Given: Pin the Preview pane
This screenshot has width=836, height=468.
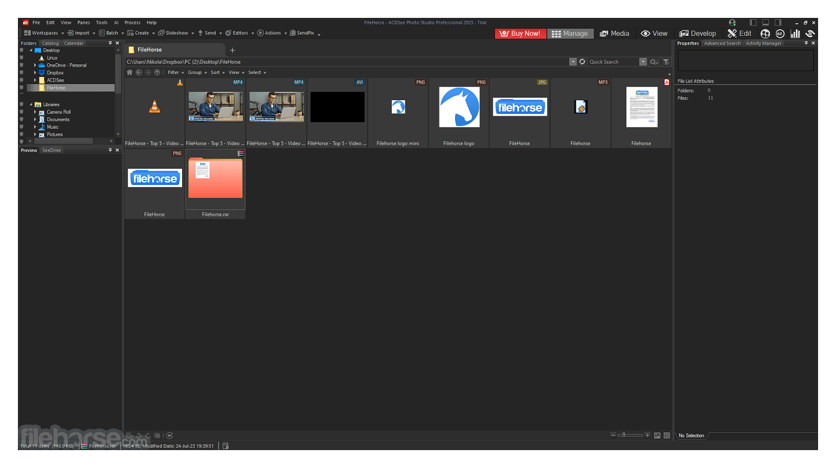Looking at the screenshot, I should tap(110, 150).
